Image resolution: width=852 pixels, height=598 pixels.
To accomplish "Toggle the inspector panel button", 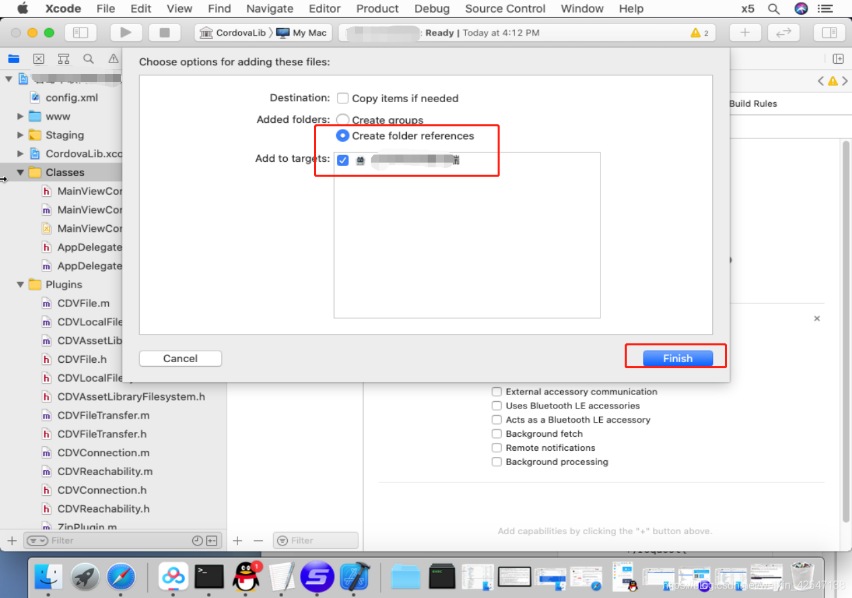I will (x=829, y=32).
